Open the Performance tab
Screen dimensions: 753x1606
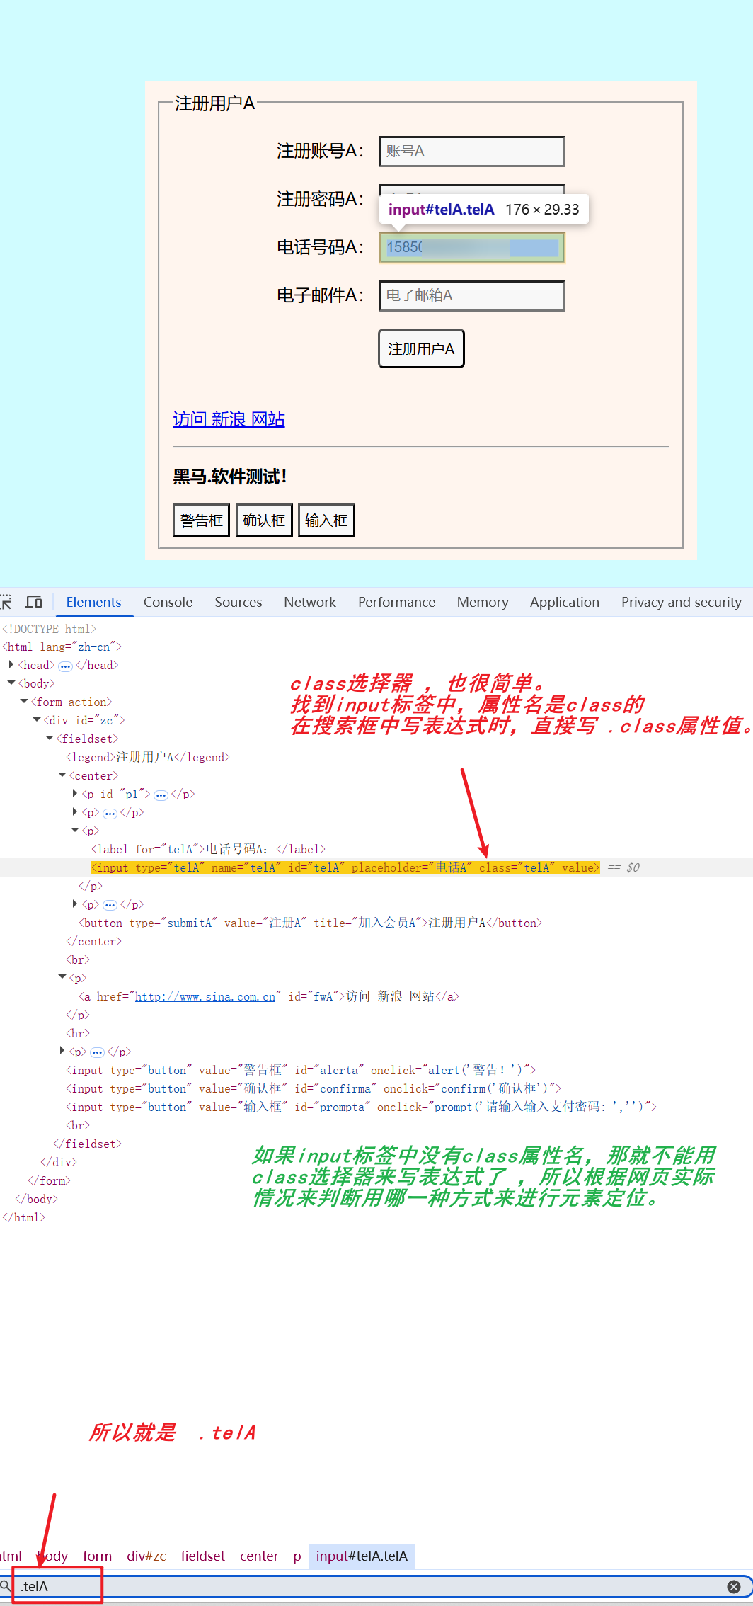pyautogui.click(x=396, y=602)
